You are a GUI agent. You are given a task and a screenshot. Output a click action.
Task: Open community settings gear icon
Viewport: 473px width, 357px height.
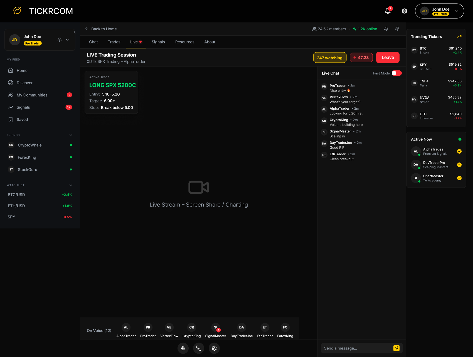(397, 29)
